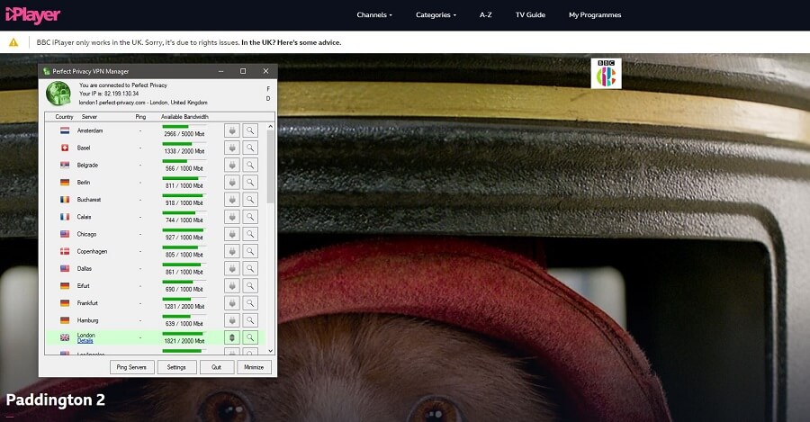Connect to Calais via plug icon
Image resolution: width=810 pixels, height=422 pixels.
point(232,217)
